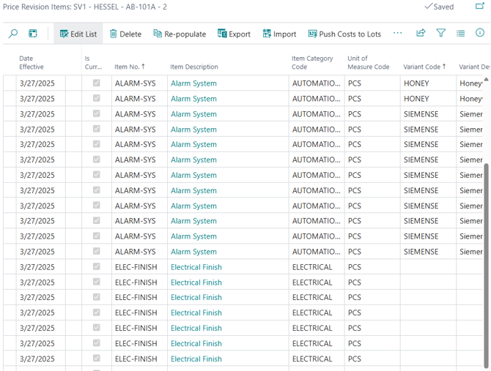Image resolution: width=491 pixels, height=371 pixels.
Task: Select ELECTRICAL category in first ELEC-FINISH row
Action: point(312,267)
